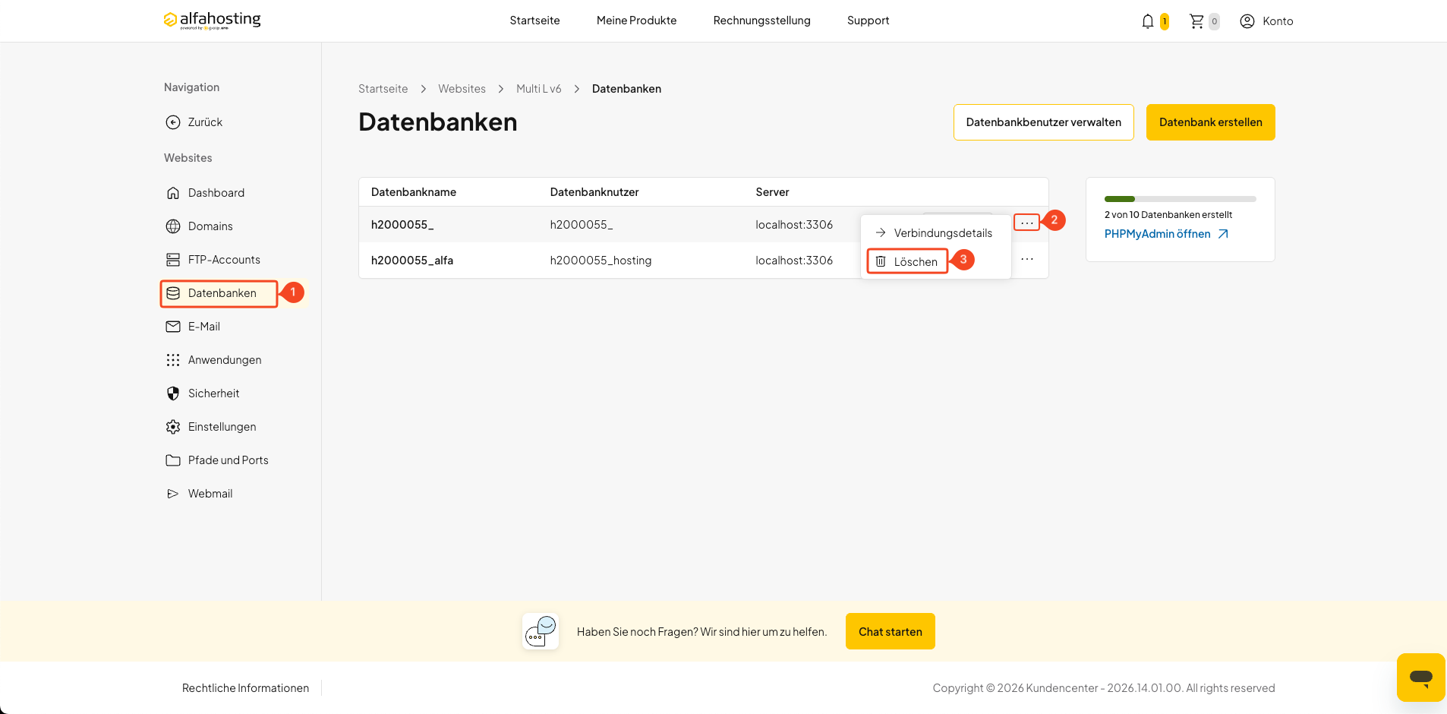The image size is (1447, 714).
Task: Go to Startseite in top navigation
Action: 534,21
